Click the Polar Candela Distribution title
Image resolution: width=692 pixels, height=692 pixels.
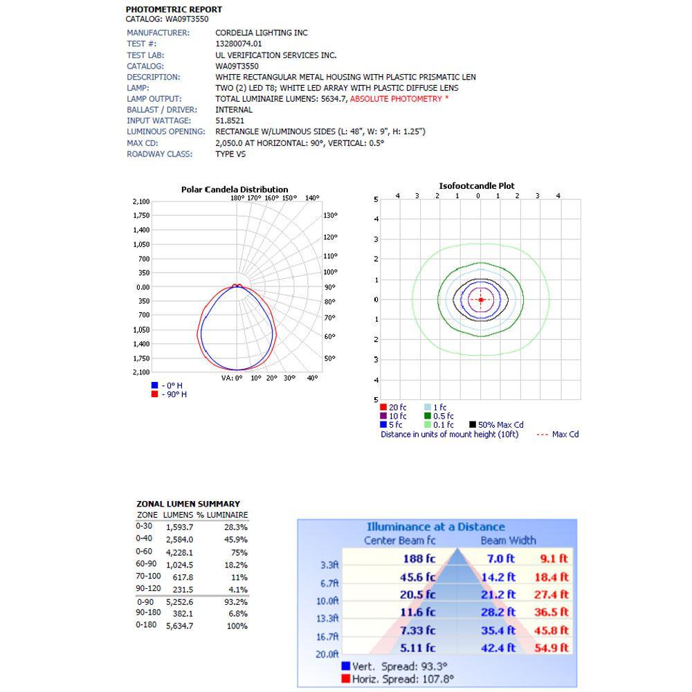coord(235,190)
